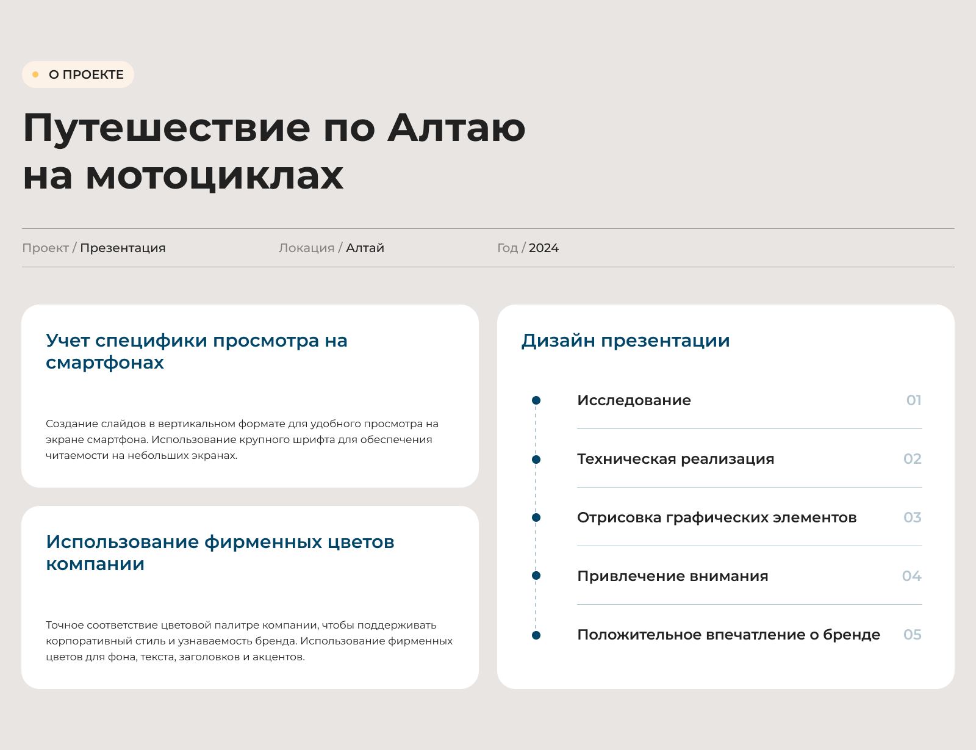Open the Привлечение внимания item
976x750 pixels.
(x=673, y=575)
